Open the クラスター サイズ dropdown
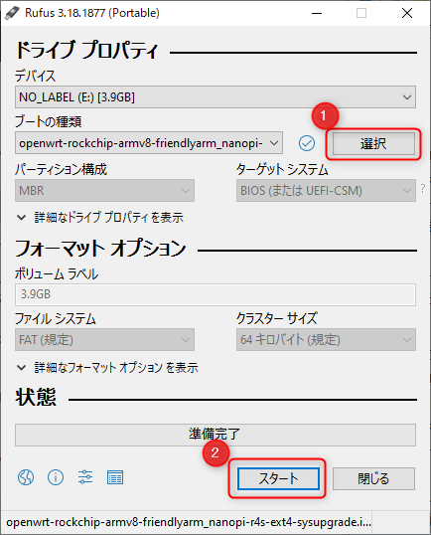Viewport: 431px width, 535px height. click(x=326, y=339)
